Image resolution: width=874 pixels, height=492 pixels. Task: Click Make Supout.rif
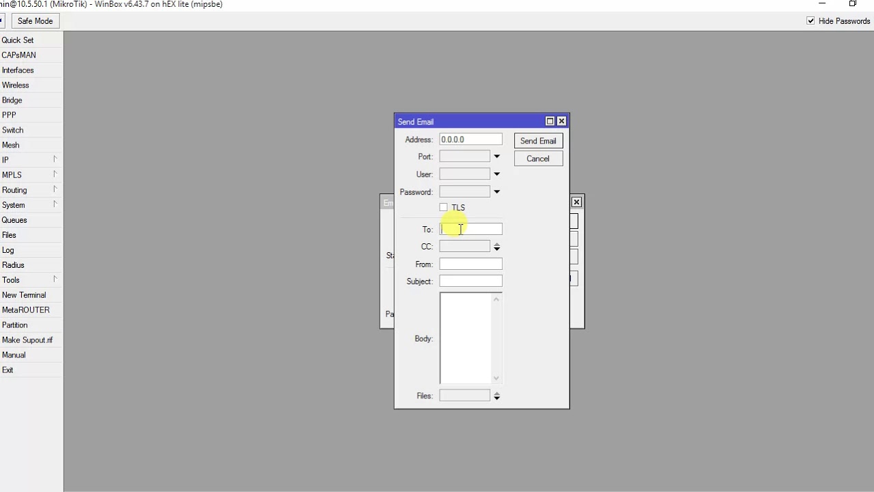pos(27,340)
